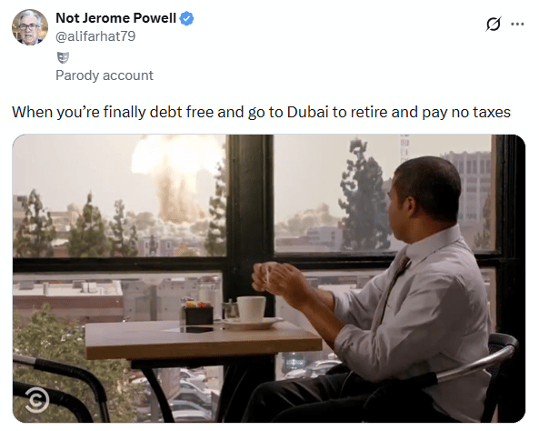Visit the @alifarhat79 handle link

coord(95,36)
